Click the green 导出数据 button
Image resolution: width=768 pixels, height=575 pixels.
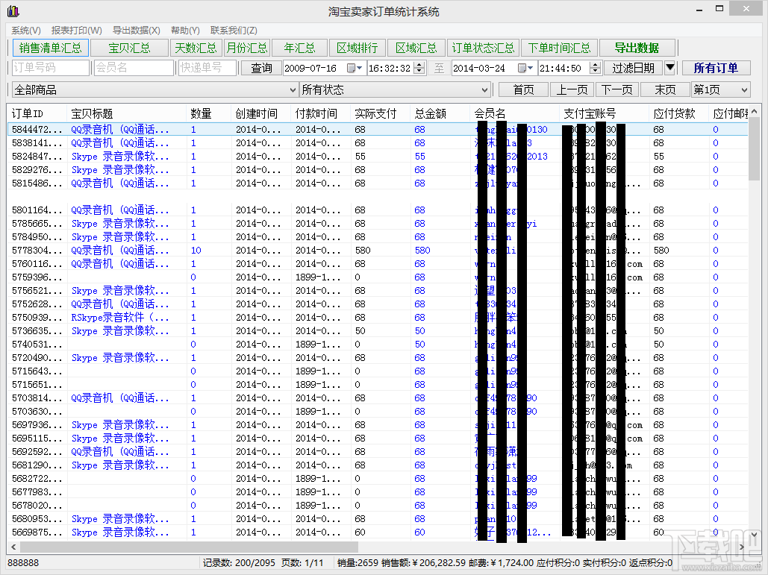click(x=637, y=48)
